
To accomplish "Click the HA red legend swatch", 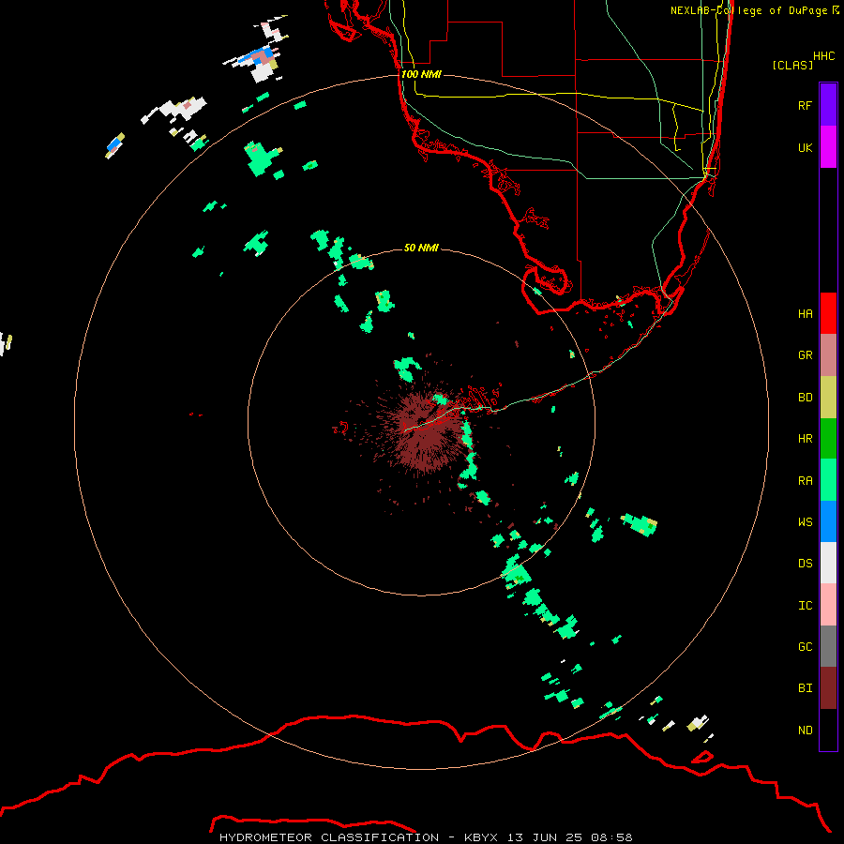I will (828, 313).
